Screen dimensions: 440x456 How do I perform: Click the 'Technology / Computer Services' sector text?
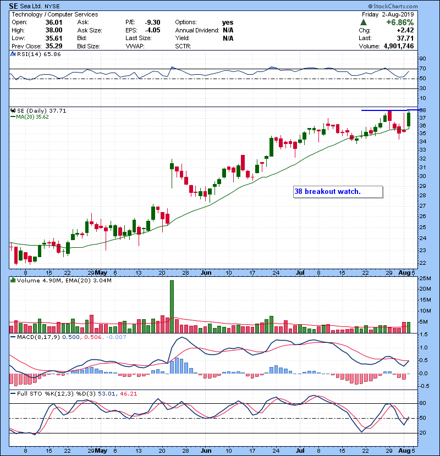pos(55,14)
